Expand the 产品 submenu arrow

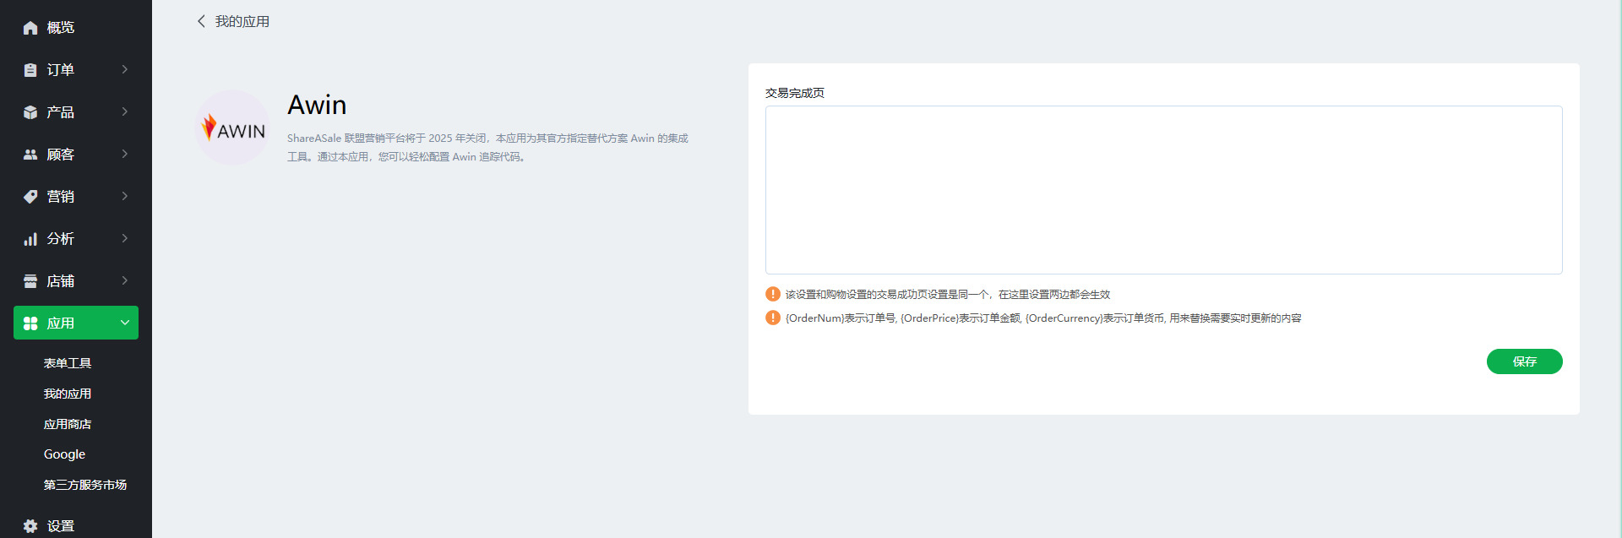coord(125,111)
